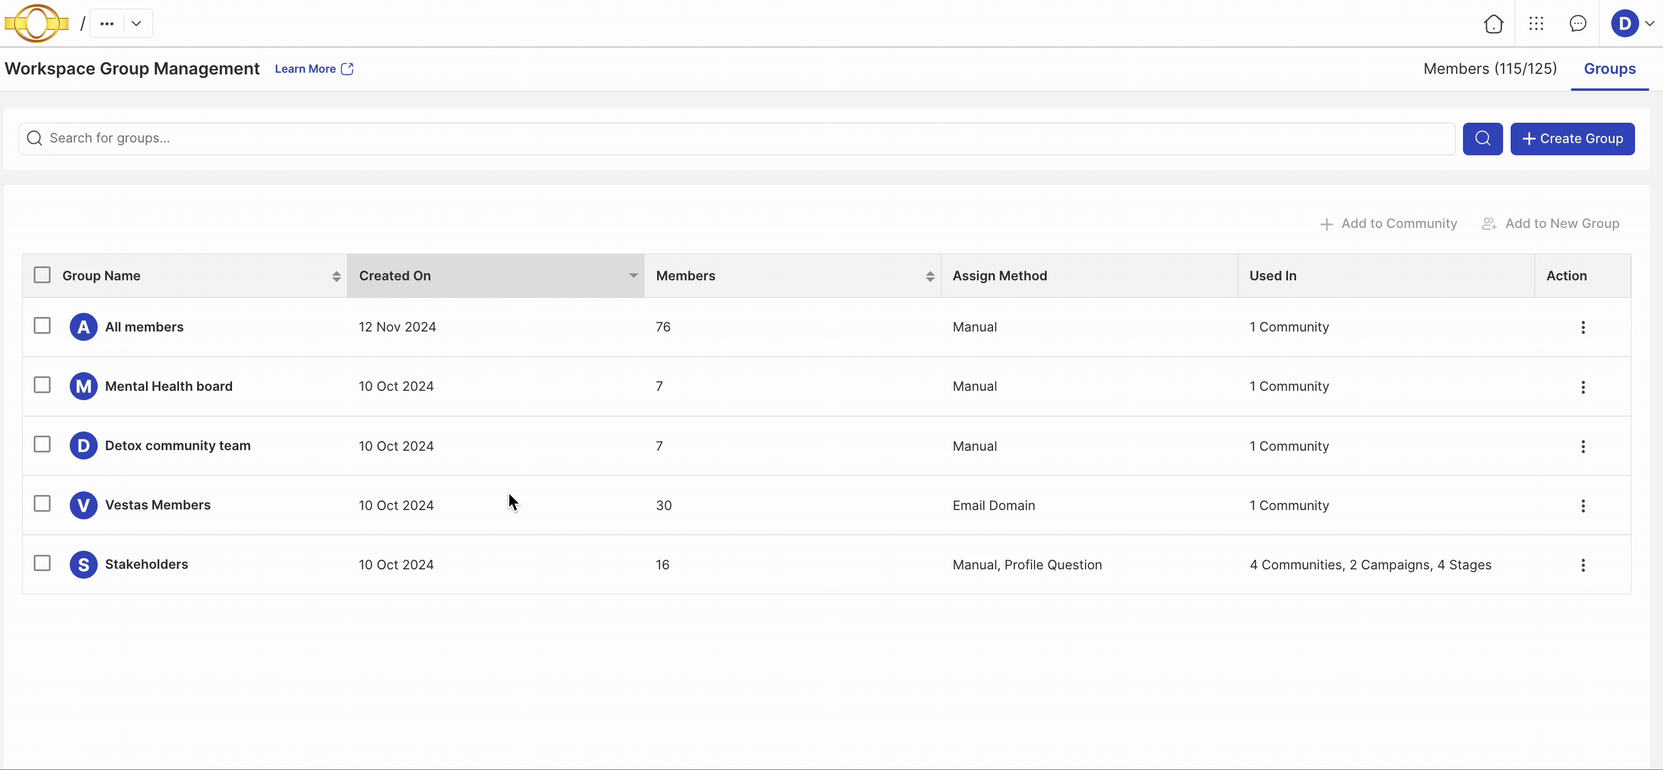Viewport: 1663px width, 770px height.
Task: Open the apps grid icon
Action: (x=1536, y=24)
